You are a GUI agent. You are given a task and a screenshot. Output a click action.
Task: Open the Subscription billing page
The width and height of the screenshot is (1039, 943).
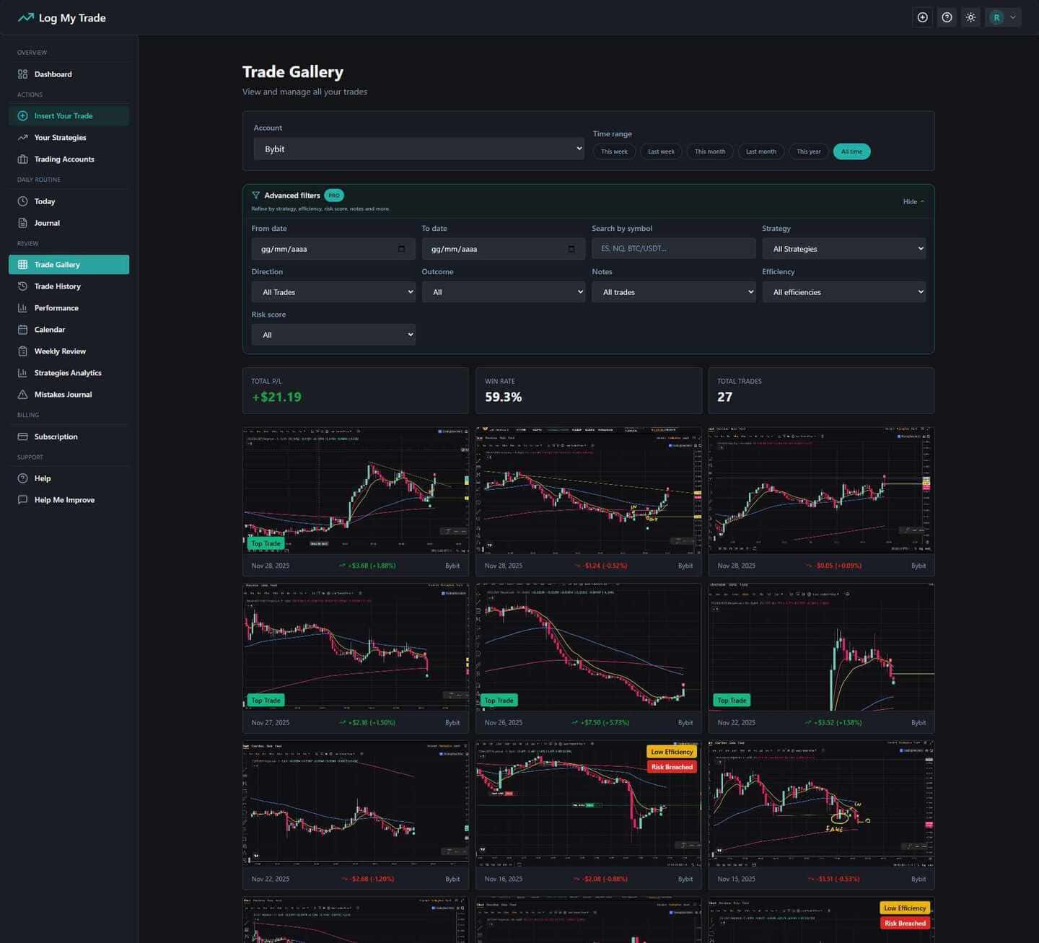(56, 437)
